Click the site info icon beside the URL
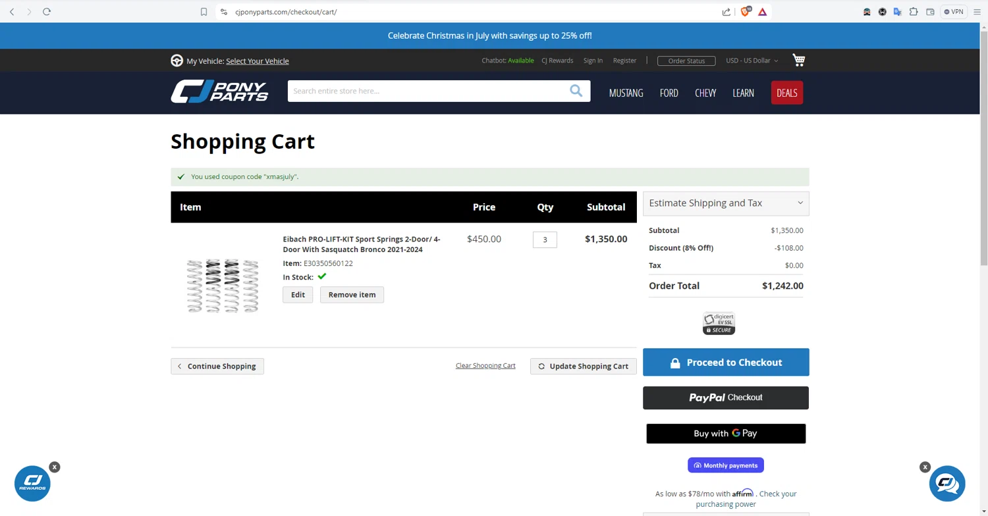988x516 pixels. 224,12
